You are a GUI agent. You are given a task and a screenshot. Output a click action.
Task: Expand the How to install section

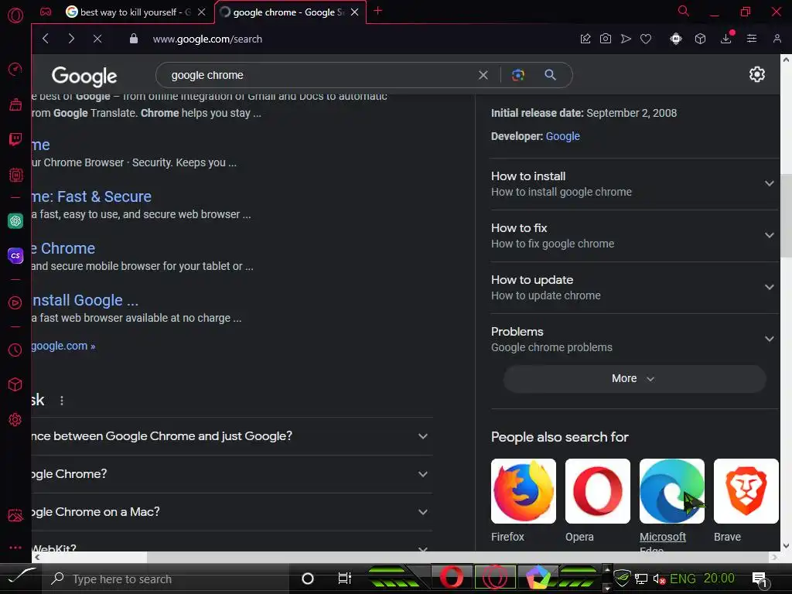point(633,184)
